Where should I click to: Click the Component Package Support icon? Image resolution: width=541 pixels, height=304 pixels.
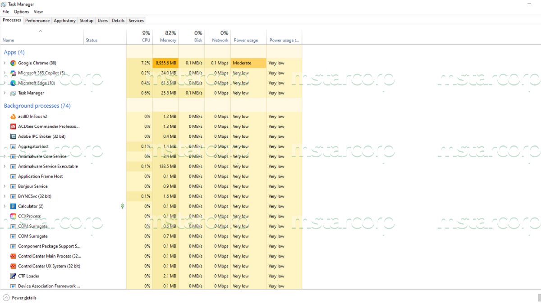click(13, 246)
